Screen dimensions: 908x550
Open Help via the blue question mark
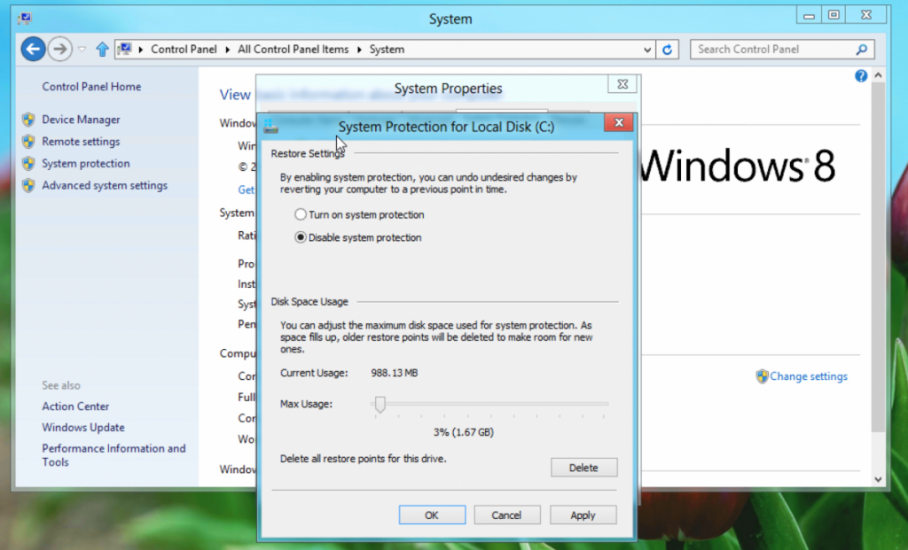(861, 76)
